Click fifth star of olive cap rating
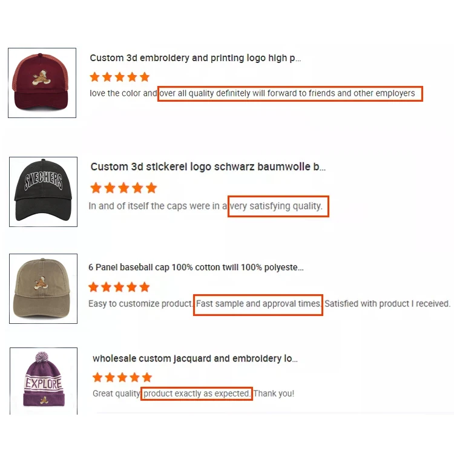The width and height of the screenshot is (454, 454). [x=144, y=287]
